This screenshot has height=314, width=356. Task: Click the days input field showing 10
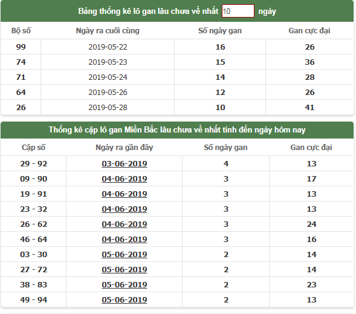pos(238,11)
